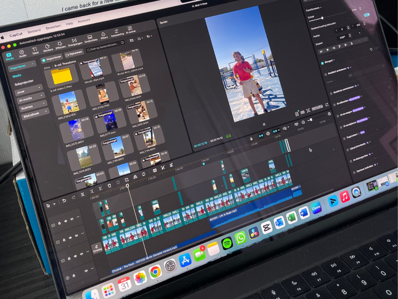Expand the Bibliotheek dropdown in sidebar
This screenshot has width=398, height=299.
(x=34, y=114)
